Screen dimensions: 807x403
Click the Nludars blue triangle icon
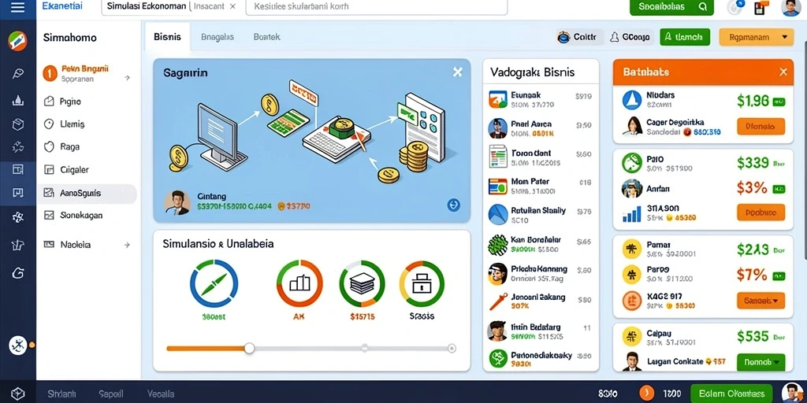tap(631, 100)
